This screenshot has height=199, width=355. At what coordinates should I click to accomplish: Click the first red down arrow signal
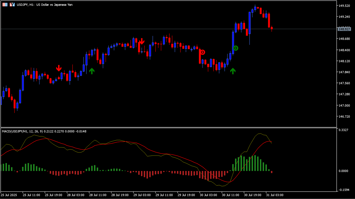[x=59, y=68]
